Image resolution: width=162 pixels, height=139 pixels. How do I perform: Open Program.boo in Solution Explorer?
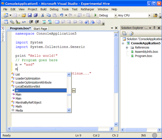[143, 56]
